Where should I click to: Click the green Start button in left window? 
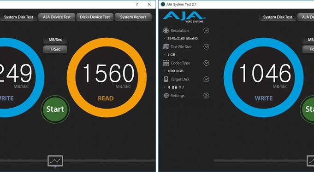pyautogui.click(x=55, y=109)
